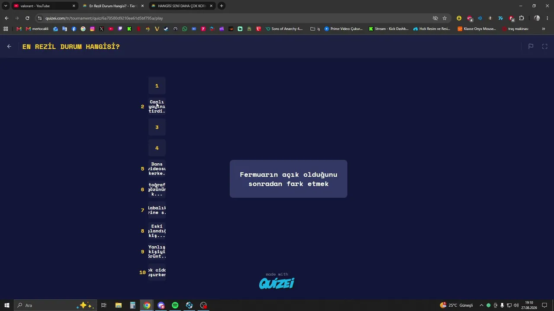Click the flag report icon in quiz header
This screenshot has height=311, width=554.
(531, 46)
